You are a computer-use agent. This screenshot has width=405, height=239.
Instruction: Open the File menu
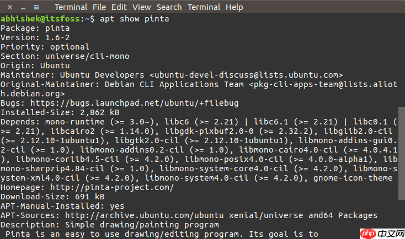coord(99,7)
